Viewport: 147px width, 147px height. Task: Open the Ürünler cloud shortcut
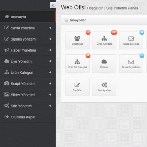(104, 63)
